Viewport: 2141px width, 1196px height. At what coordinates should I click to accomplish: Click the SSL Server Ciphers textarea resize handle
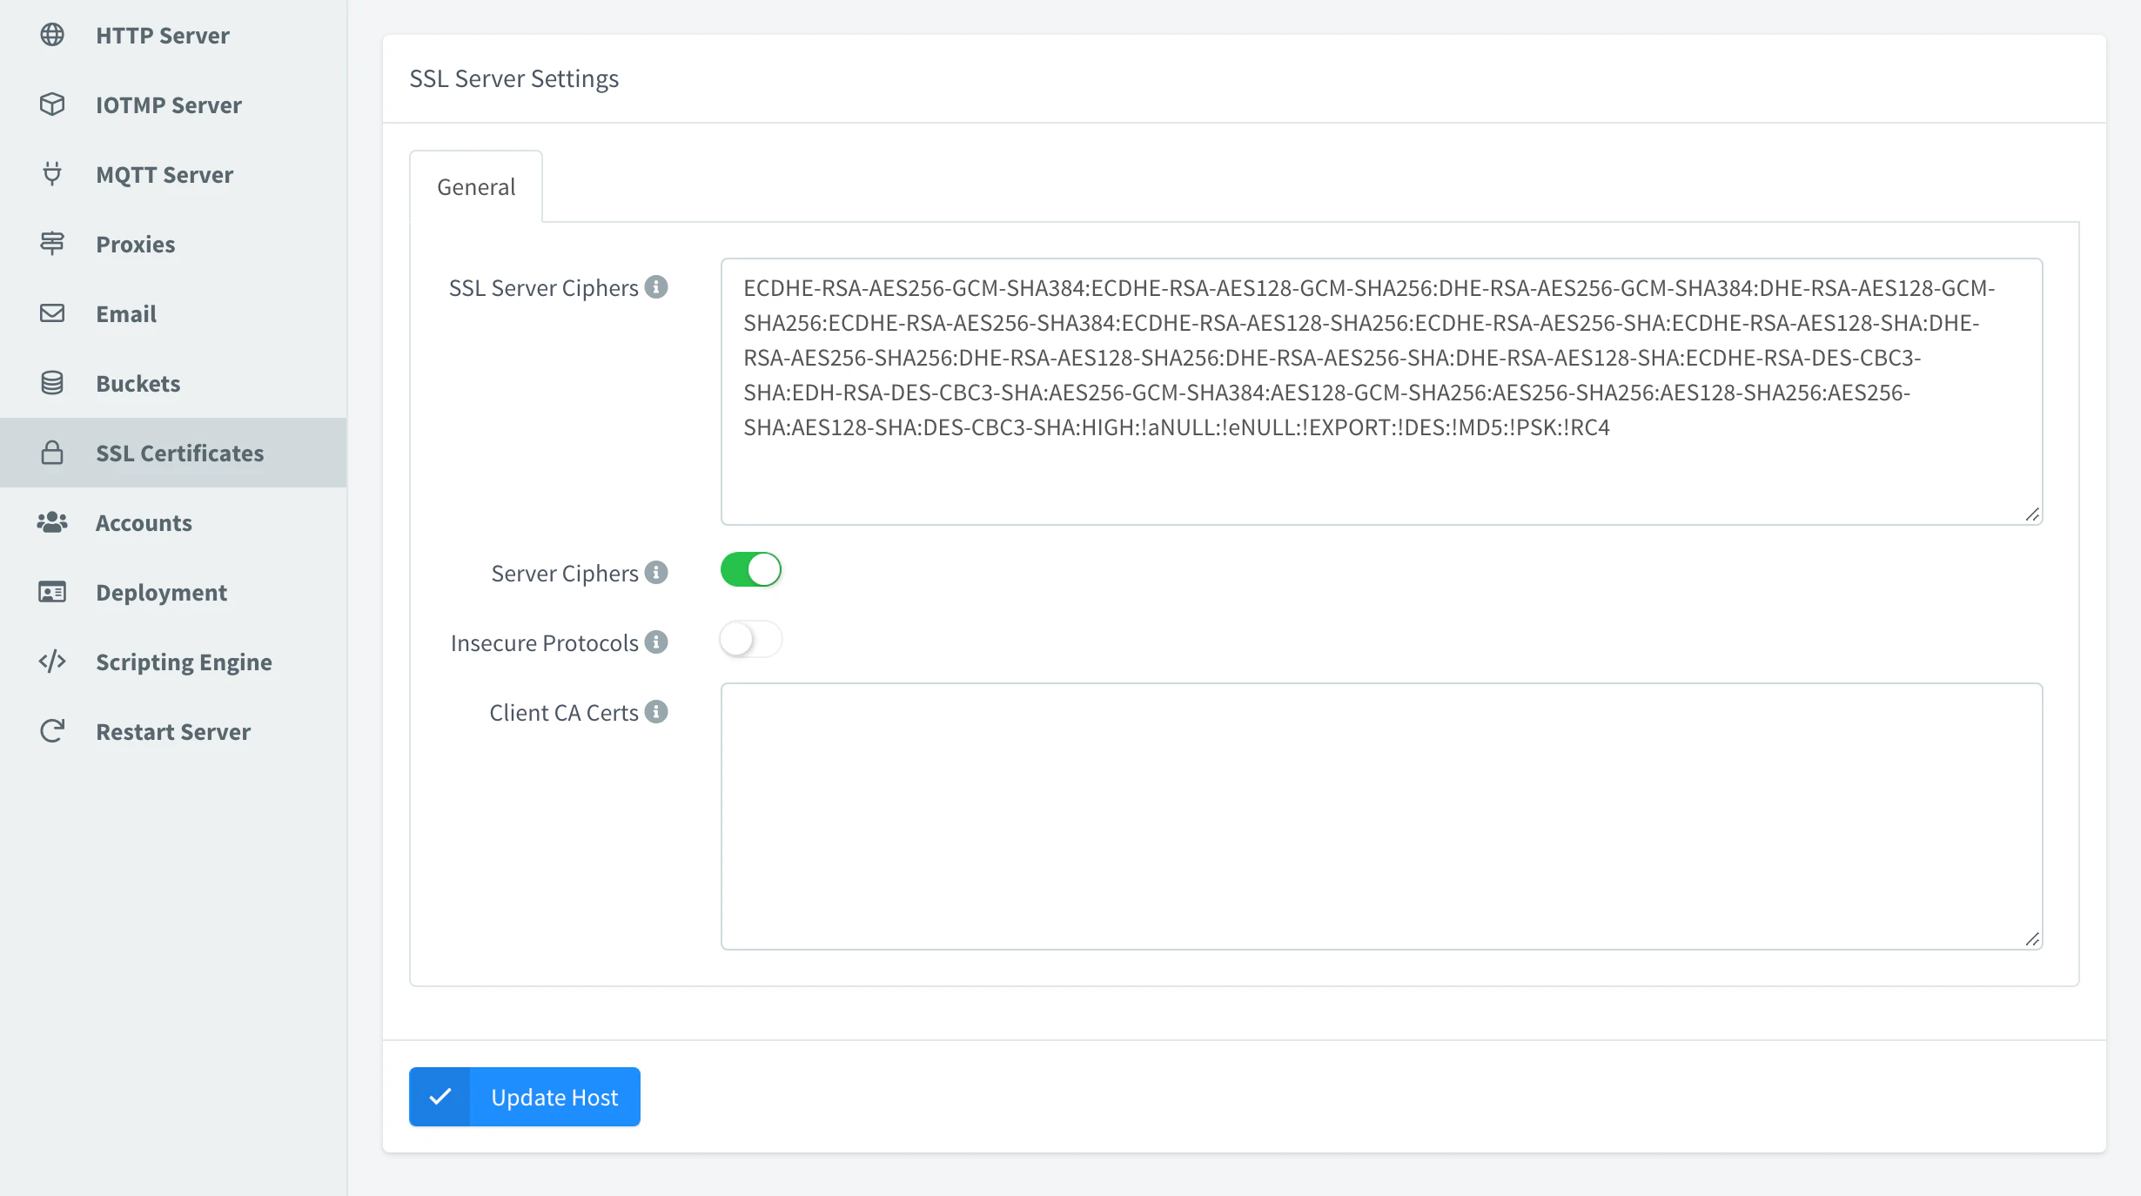click(x=2032, y=514)
